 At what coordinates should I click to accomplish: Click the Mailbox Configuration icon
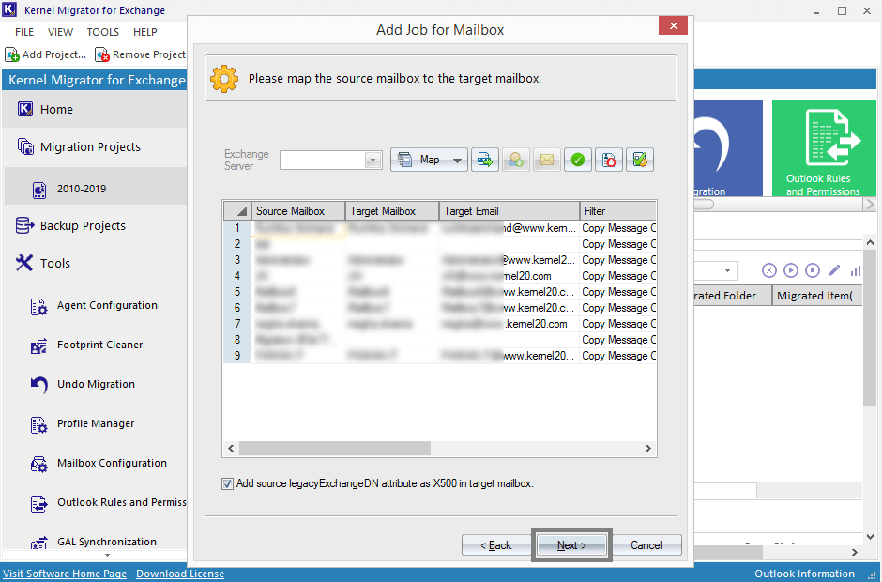tap(38, 465)
